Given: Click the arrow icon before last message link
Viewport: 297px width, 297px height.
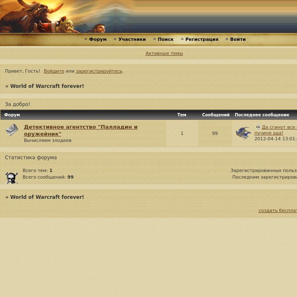Looking at the screenshot, I should [x=258, y=127].
